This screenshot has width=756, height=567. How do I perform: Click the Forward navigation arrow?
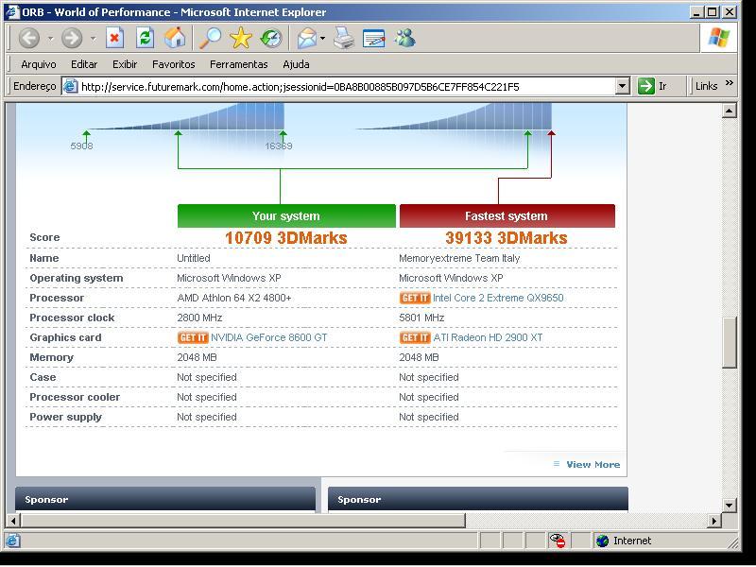[x=72, y=38]
